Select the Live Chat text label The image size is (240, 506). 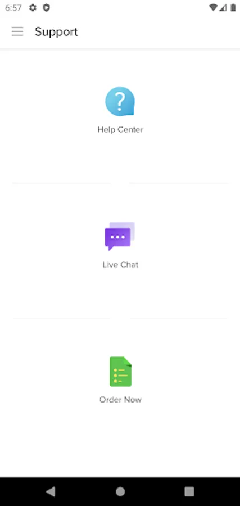point(120,265)
